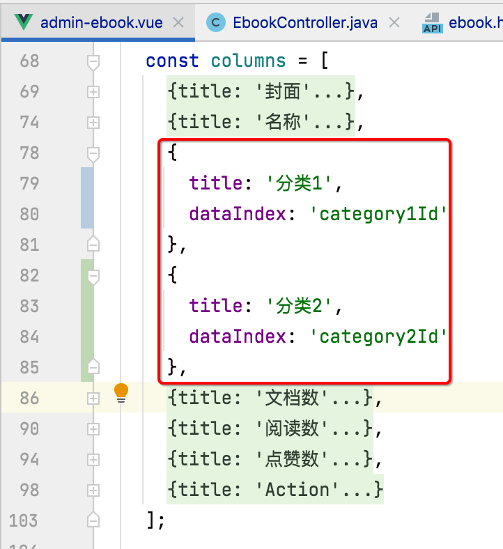The width and height of the screenshot is (503, 549).
Task: Click the '分类2' title string
Action: point(299,306)
